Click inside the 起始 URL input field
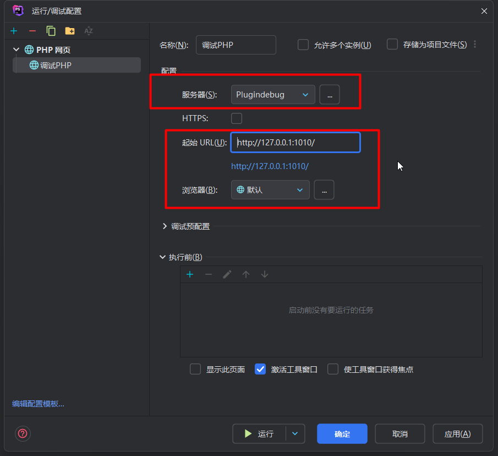This screenshot has height=456, width=498. (295, 142)
